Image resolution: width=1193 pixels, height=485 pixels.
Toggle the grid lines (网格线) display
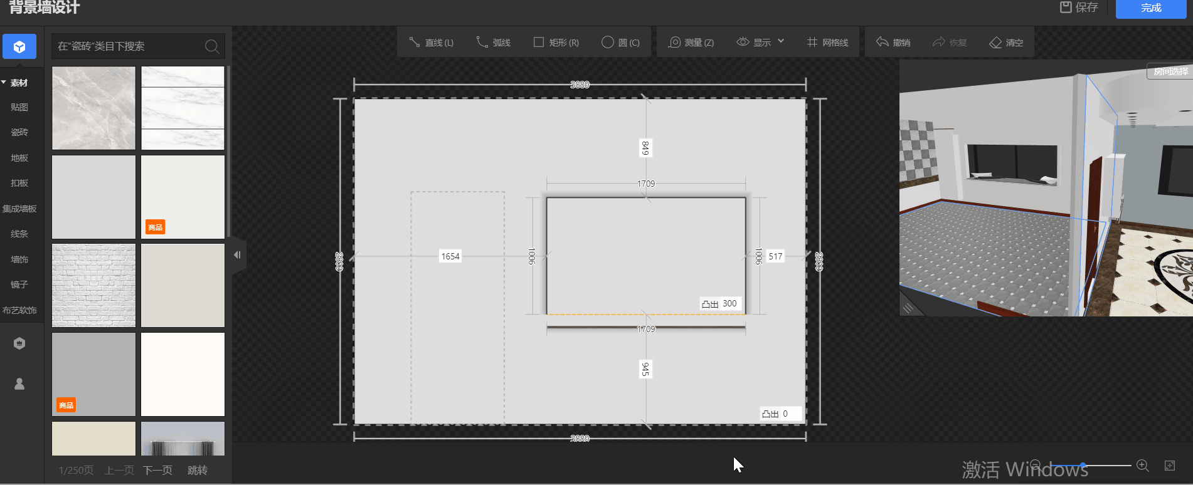pyautogui.click(x=827, y=43)
